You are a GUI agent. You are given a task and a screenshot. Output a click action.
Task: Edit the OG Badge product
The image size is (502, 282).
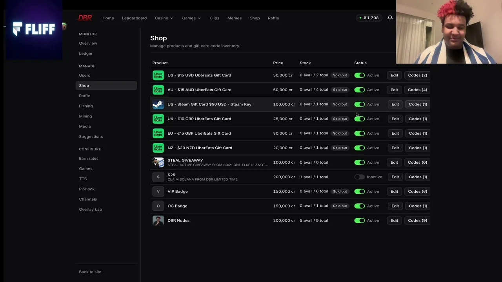[x=395, y=206]
